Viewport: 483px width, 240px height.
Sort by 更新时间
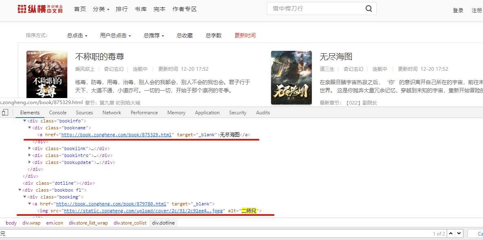pyautogui.click(x=245, y=36)
